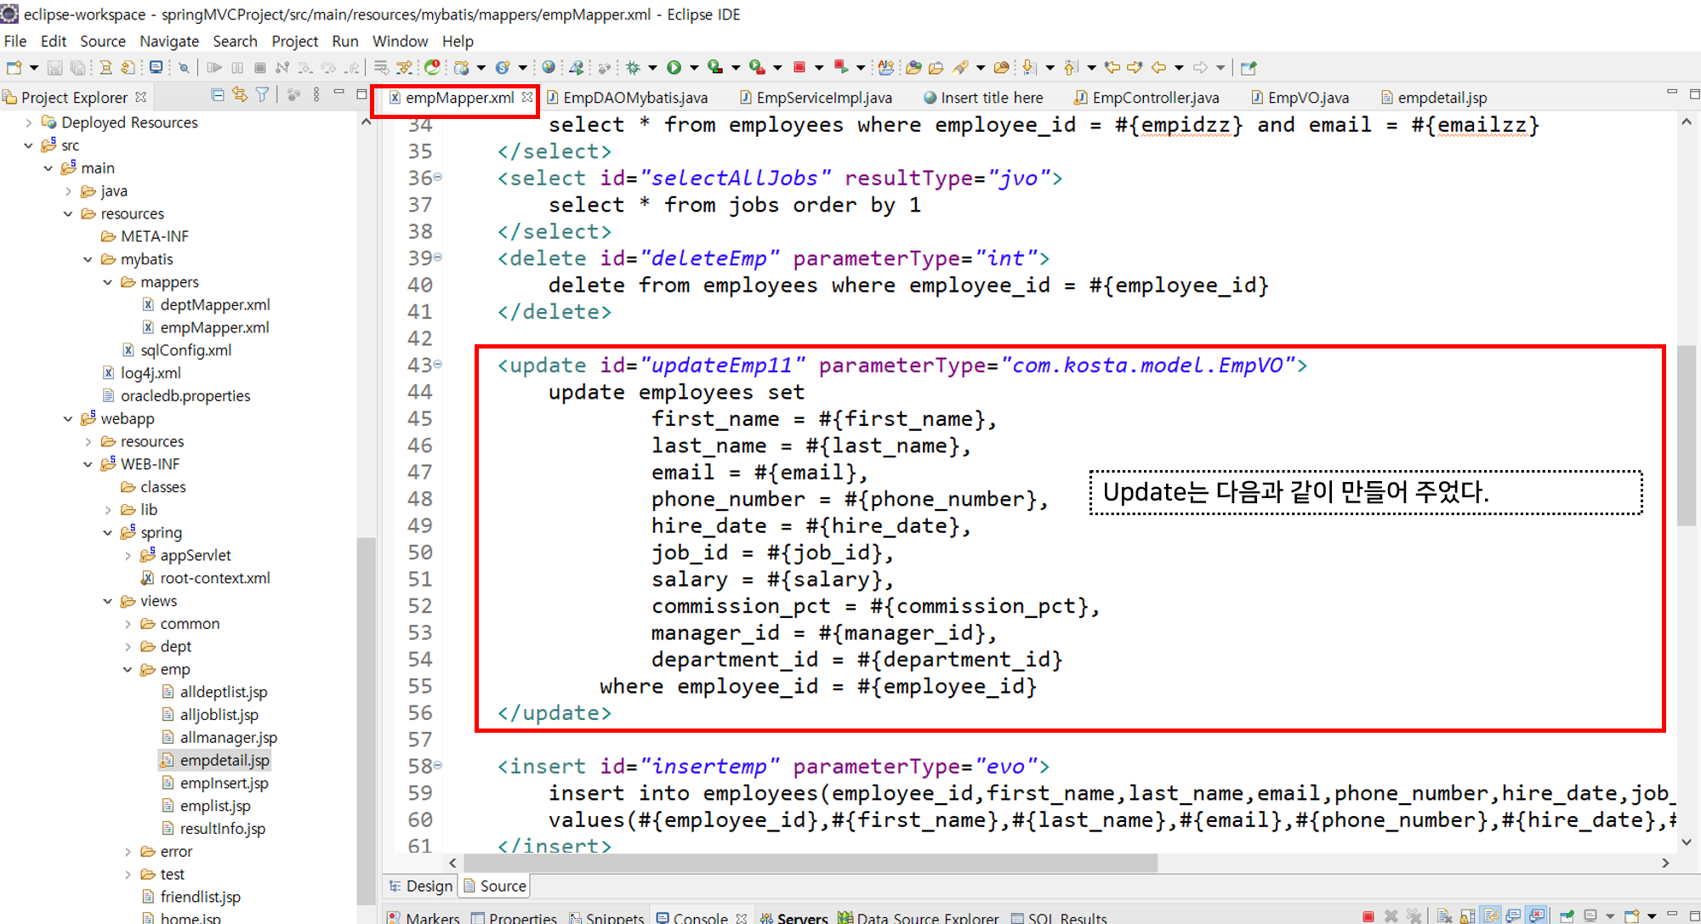Click Collapse All in Project Explorer
The height and width of the screenshot is (924, 1701).
[218, 95]
